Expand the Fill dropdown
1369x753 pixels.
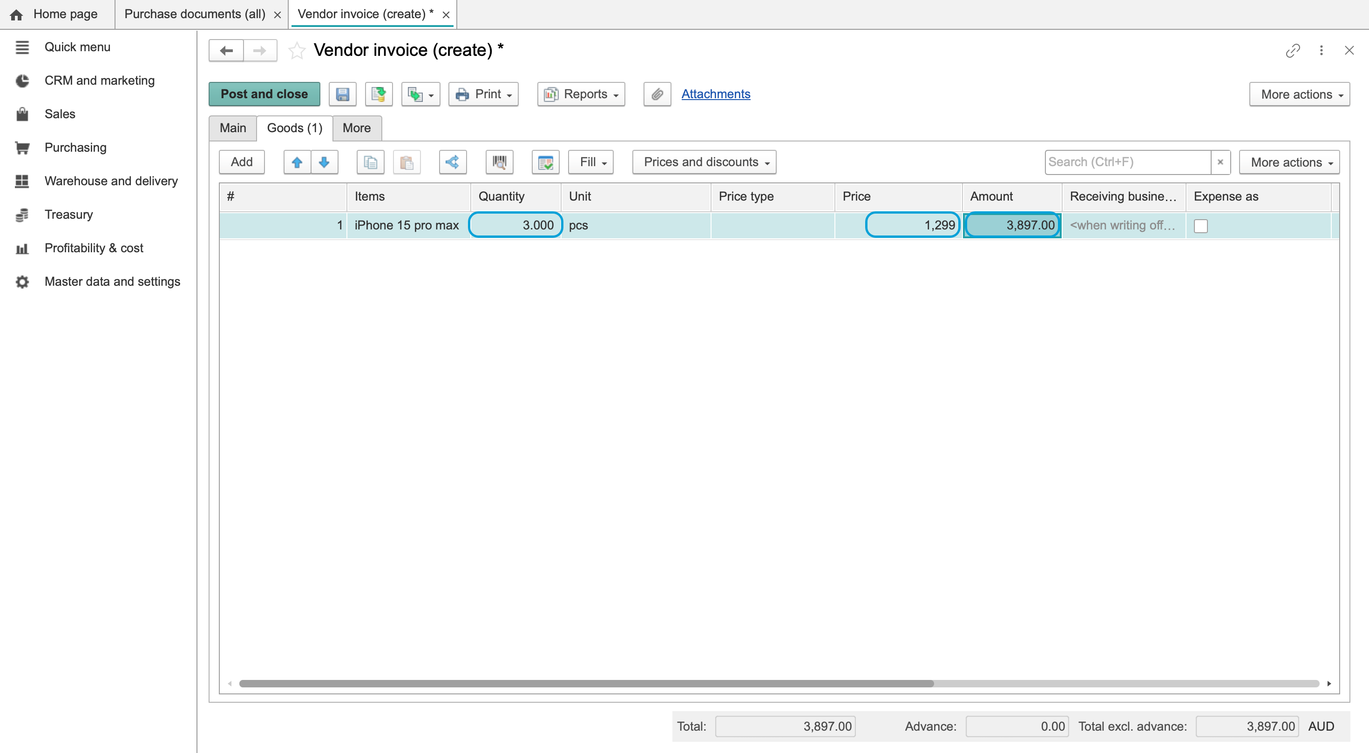click(590, 162)
